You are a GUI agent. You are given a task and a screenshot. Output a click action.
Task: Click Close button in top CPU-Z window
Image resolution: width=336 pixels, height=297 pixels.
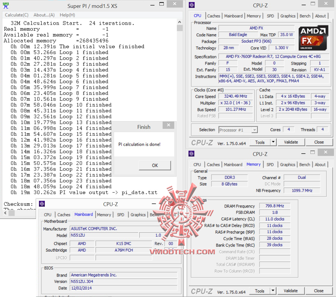pyautogui.click(x=319, y=142)
